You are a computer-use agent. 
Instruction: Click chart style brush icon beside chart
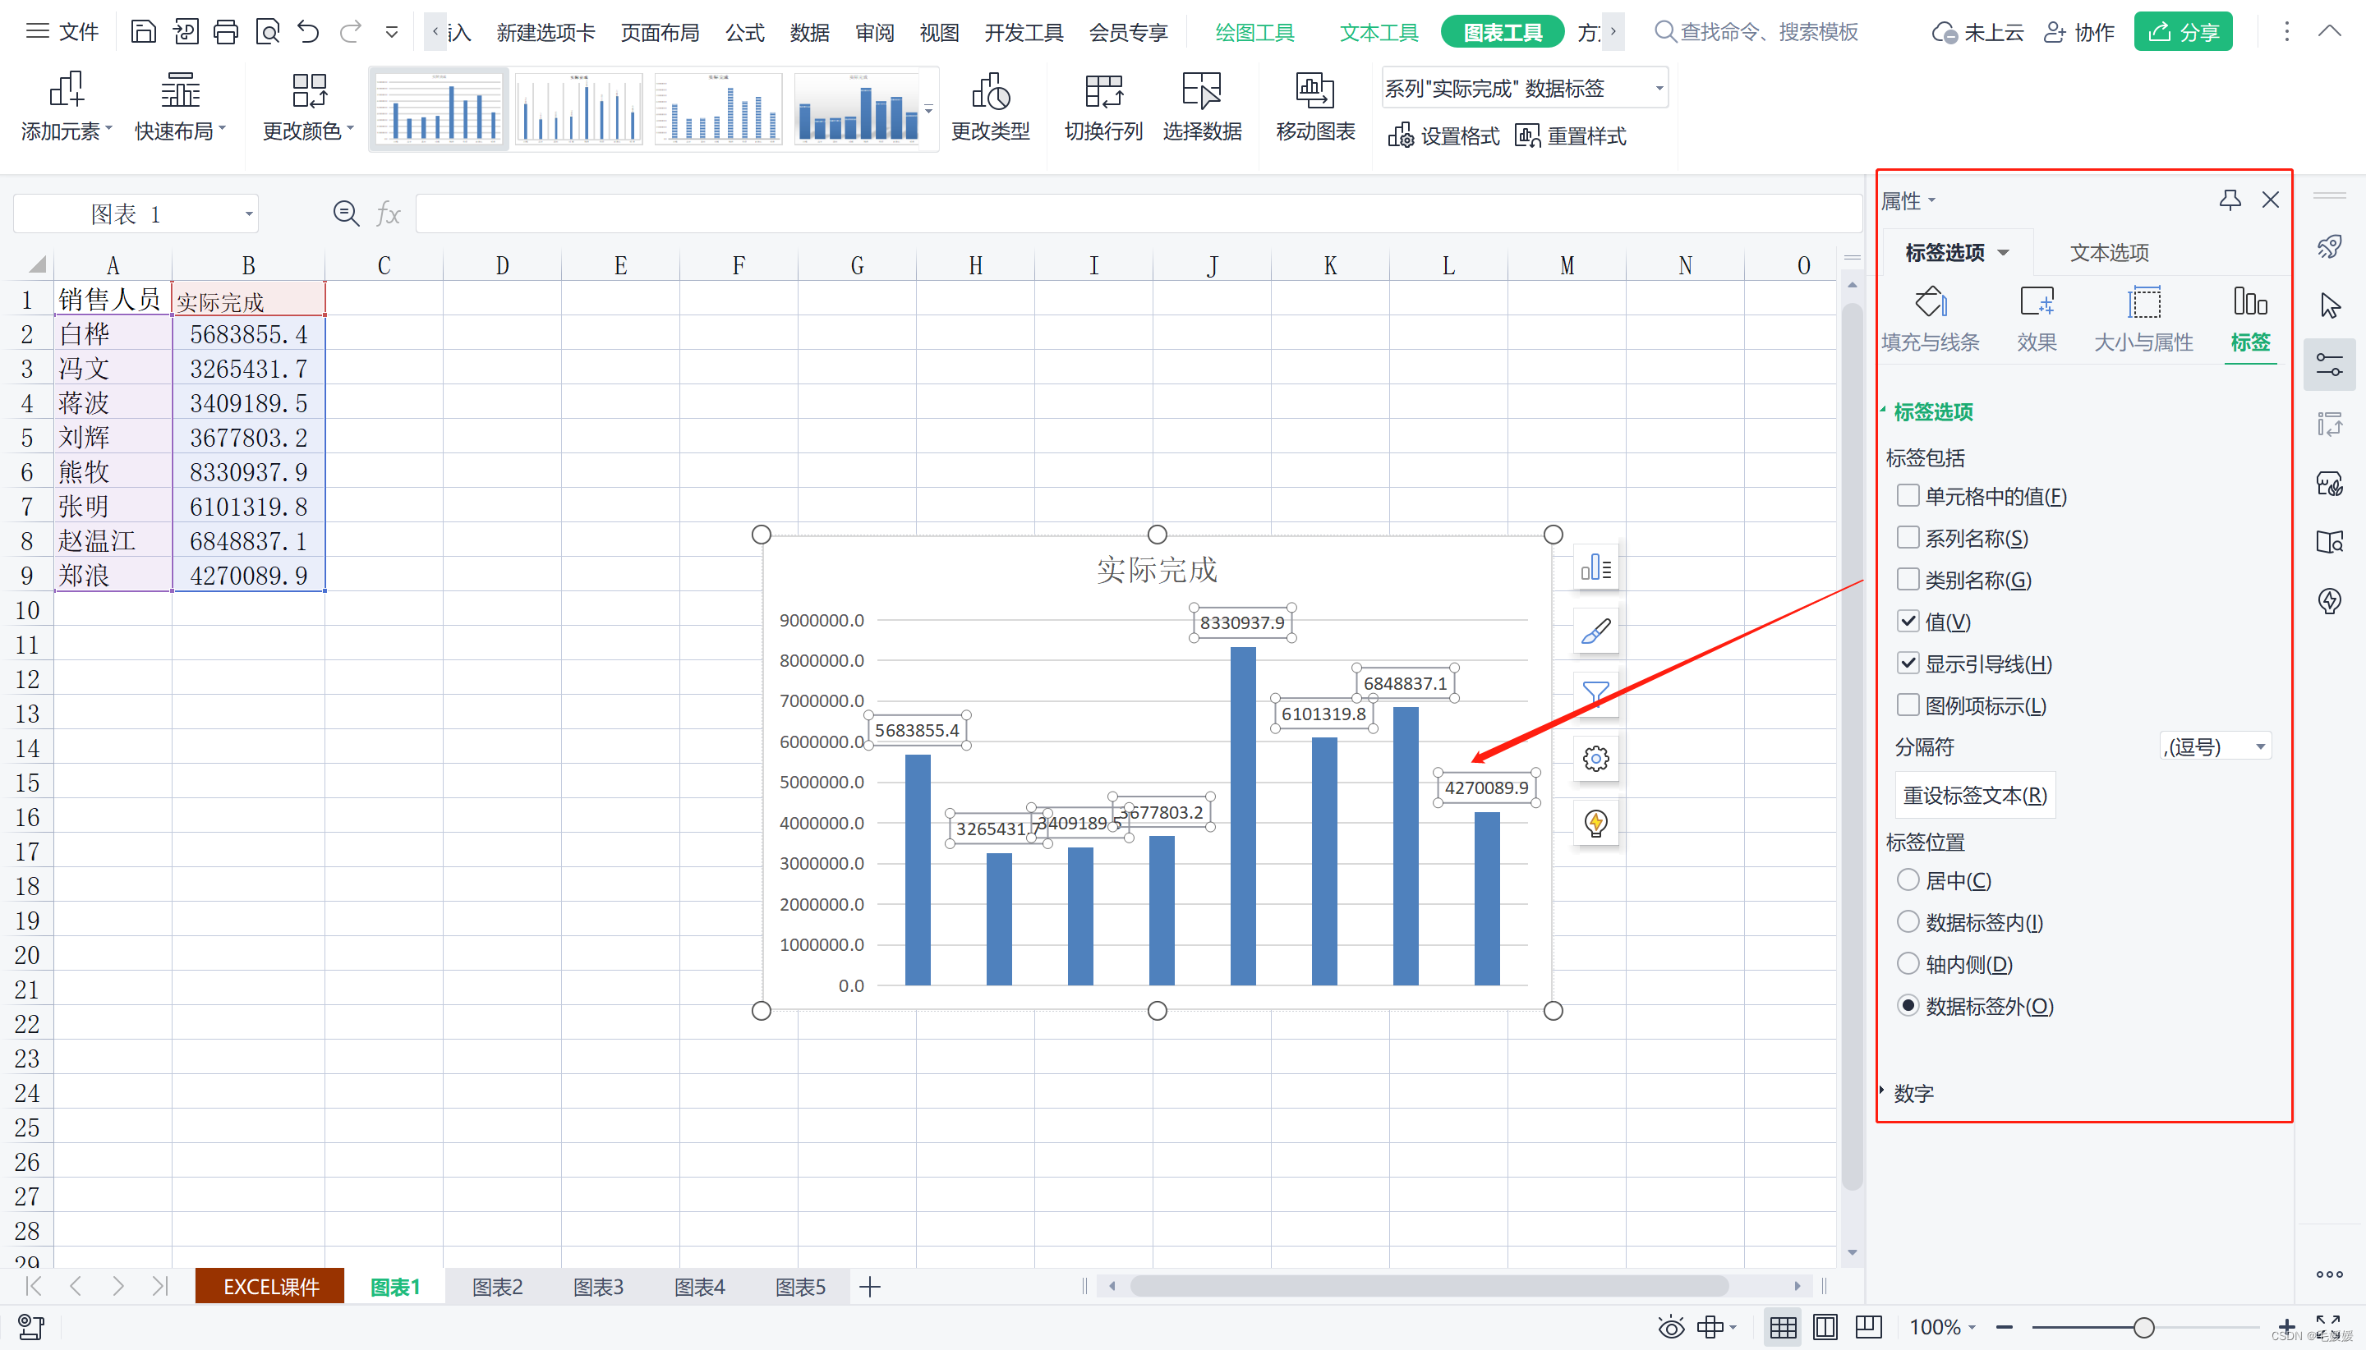(x=1595, y=631)
